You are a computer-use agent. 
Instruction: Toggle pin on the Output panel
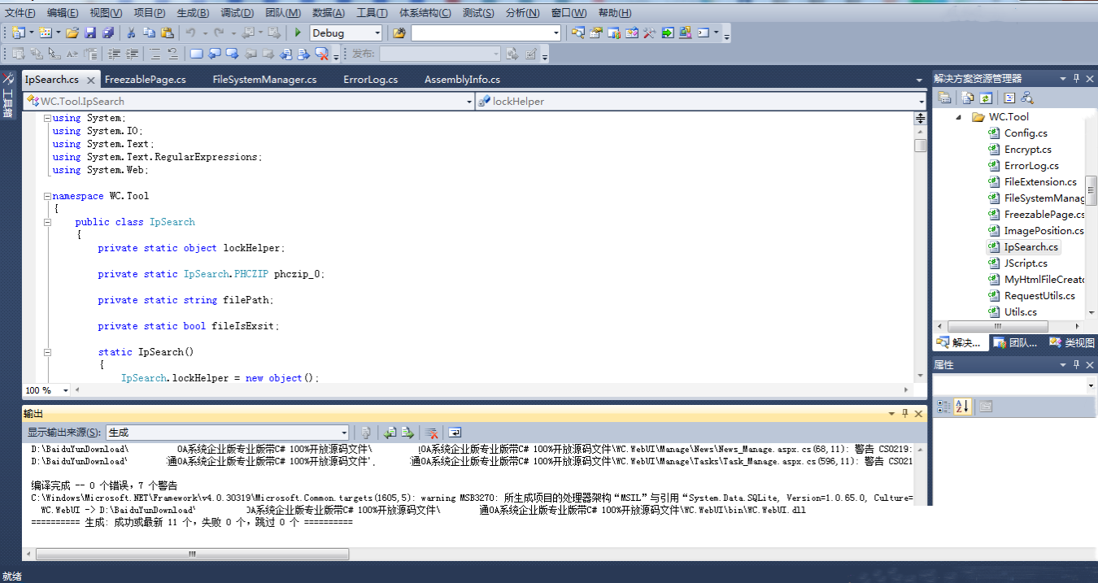pos(904,414)
